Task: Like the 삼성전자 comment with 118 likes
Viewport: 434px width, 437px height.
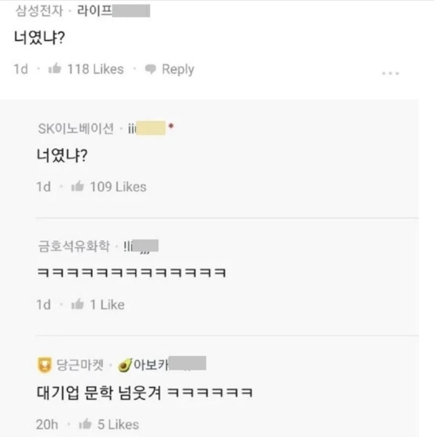Action: coord(54,69)
